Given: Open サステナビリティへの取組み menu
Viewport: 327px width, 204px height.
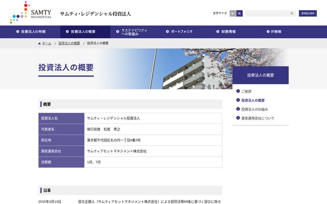Looking at the screenshot, I should coord(135,32).
